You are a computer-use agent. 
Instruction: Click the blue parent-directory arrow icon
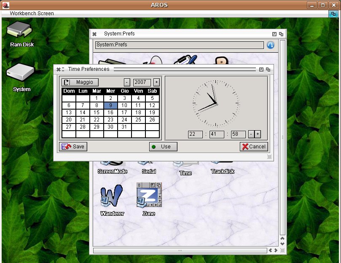point(271,45)
